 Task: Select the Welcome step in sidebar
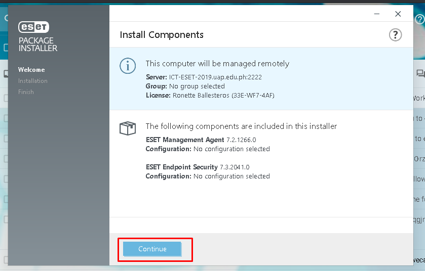pyautogui.click(x=31, y=69)
